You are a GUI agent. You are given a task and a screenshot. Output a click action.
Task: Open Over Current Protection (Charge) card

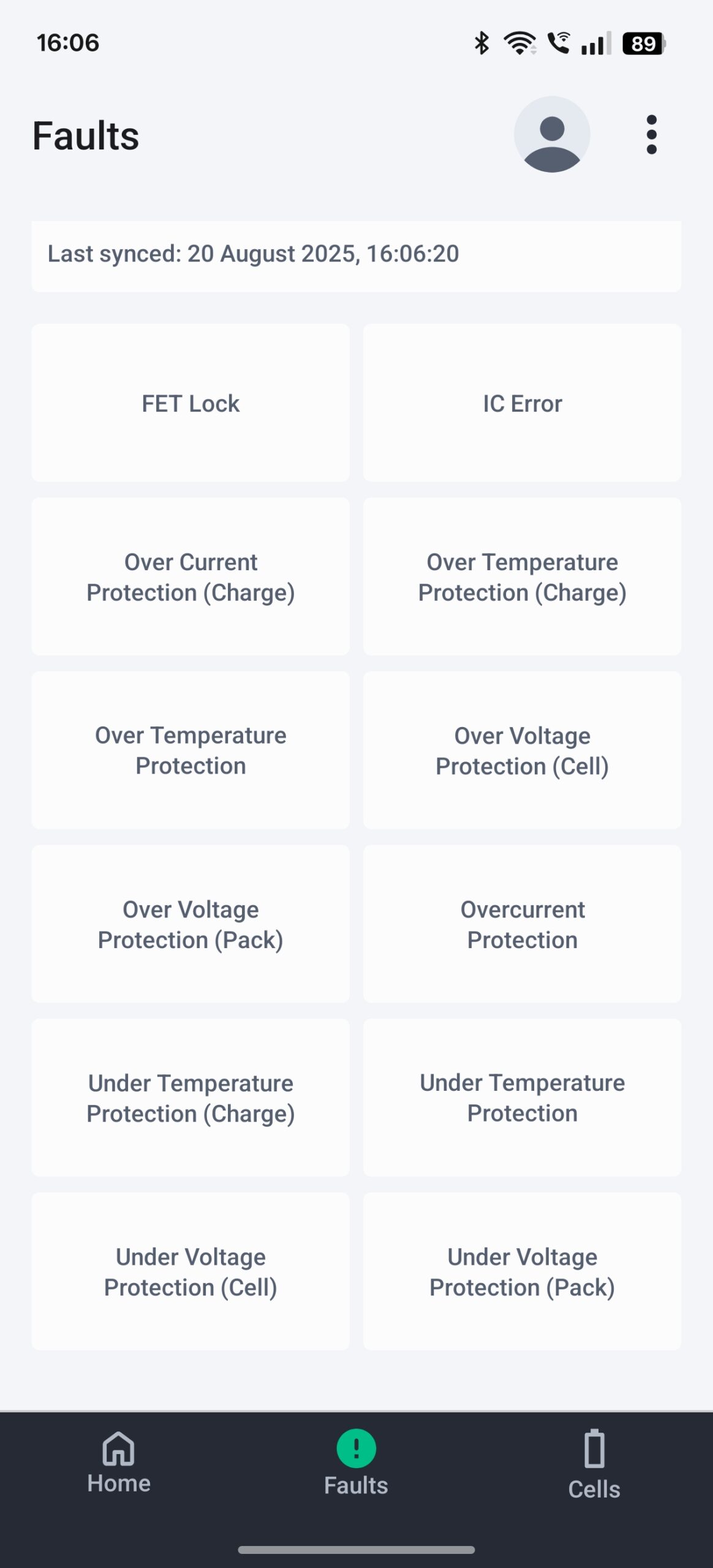click(x=191, y=577)
